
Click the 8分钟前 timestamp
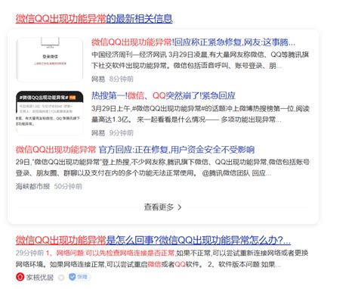(121, 79)
